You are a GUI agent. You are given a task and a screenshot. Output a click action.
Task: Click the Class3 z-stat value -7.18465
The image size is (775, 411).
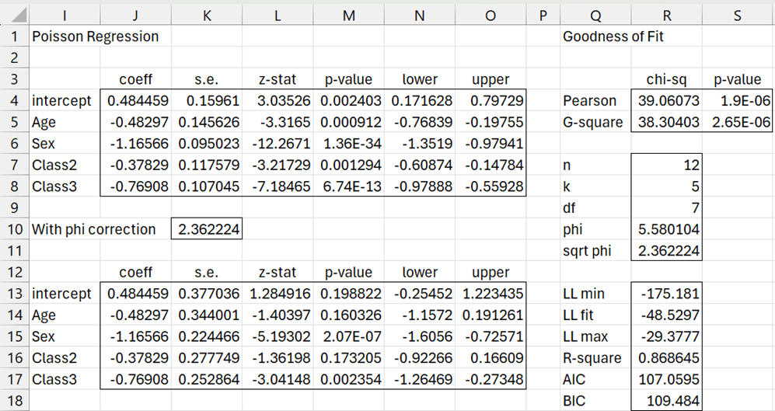[x=278, y=186]
